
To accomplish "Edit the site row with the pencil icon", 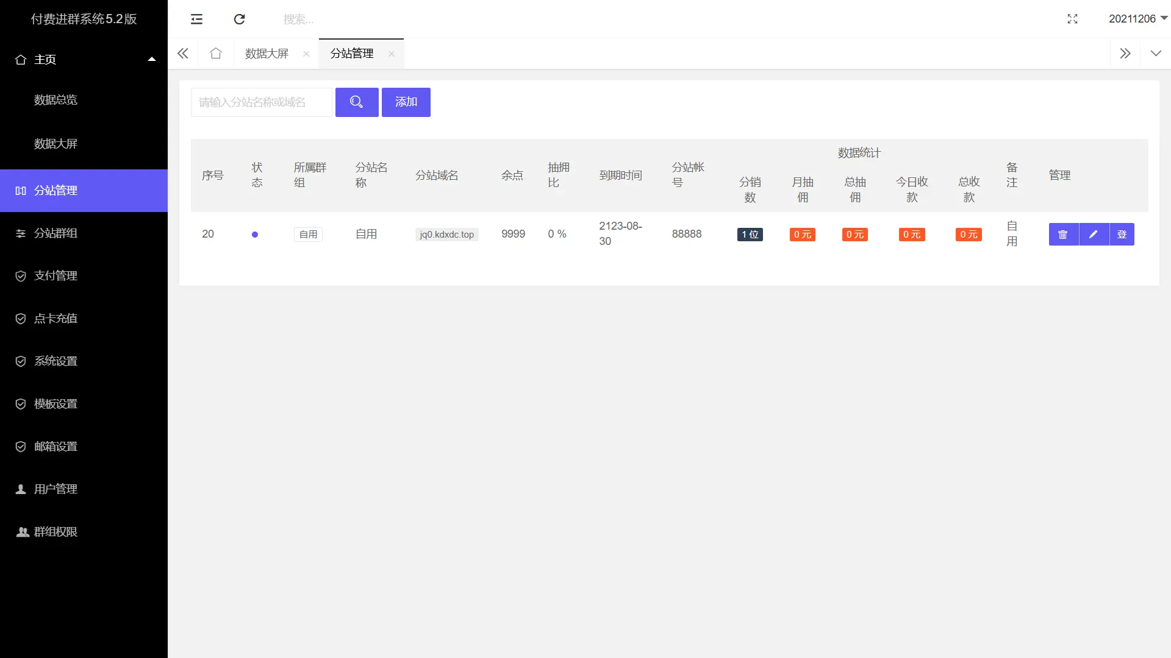I will click(x=1094, y=235).
